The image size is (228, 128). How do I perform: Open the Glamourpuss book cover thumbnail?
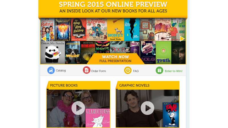point(97,118)
